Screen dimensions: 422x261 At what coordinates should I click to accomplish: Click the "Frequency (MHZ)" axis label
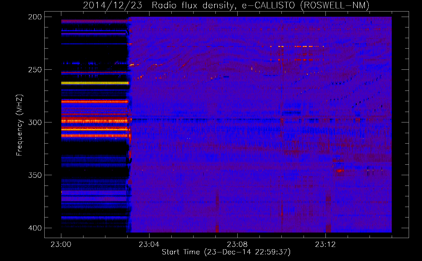[x=20, y=125]
